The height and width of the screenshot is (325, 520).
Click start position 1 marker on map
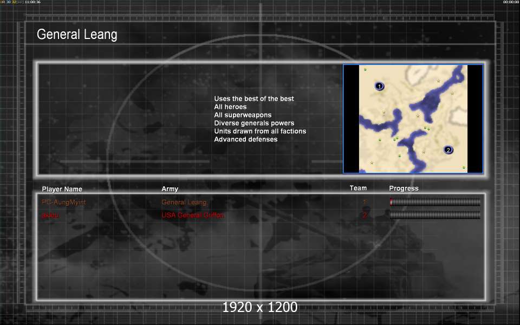pyautogui.click(x=379, y=86)
